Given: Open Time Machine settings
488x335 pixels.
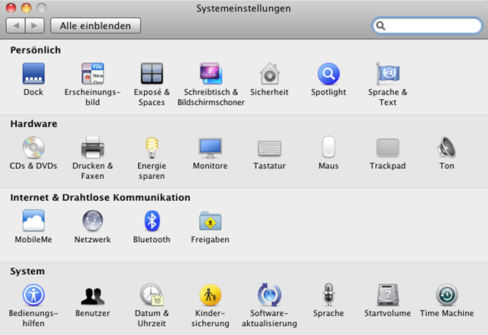Looking at the screenshot, I should 447,295.
